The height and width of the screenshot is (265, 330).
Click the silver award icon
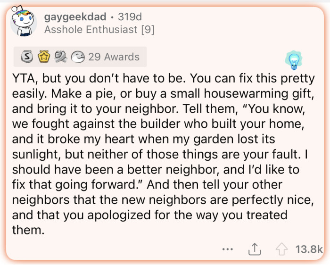click(26, 57)
